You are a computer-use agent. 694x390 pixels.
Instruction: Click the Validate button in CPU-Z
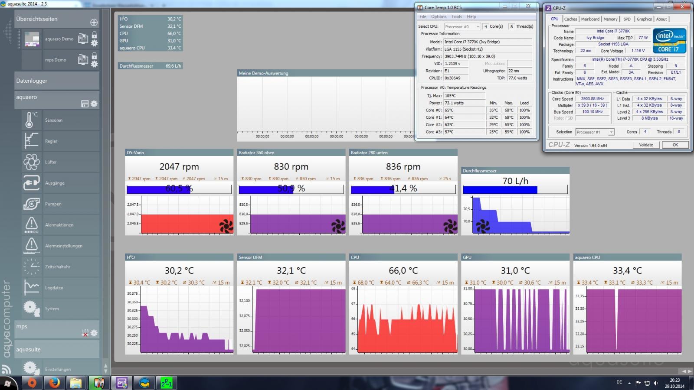646,145
